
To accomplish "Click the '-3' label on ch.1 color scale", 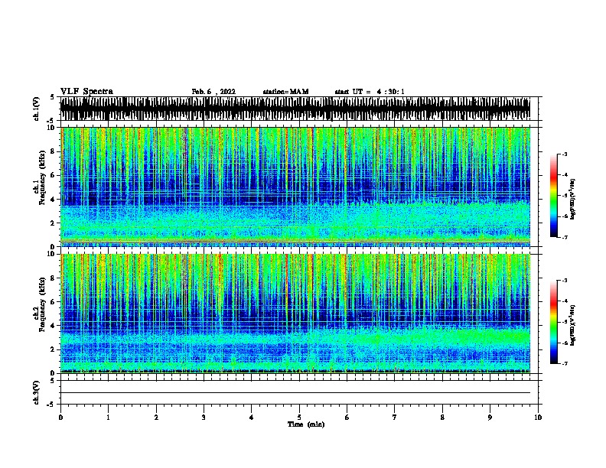I will pyautogui.click(x=565, y=154).
